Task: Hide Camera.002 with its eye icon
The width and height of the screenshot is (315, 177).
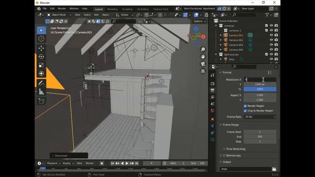Action: click(271, 40)
